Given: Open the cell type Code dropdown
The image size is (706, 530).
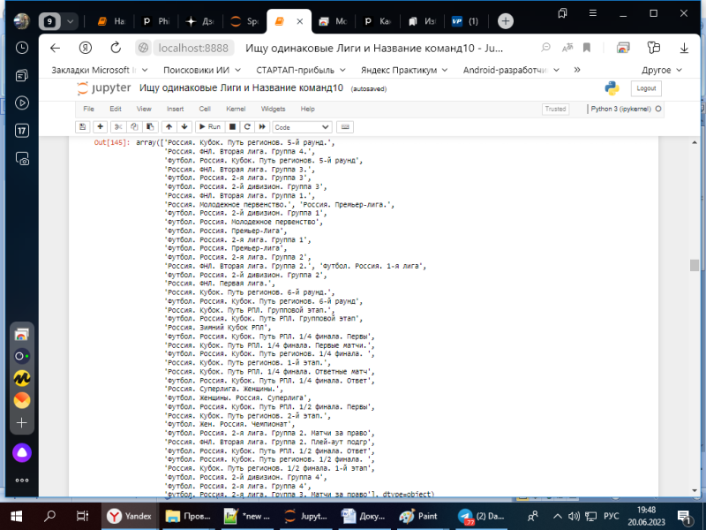Looking at the screenshot, I should 302,127.
